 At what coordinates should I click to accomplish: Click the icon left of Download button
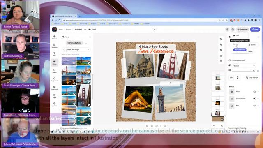pos(233,29)
